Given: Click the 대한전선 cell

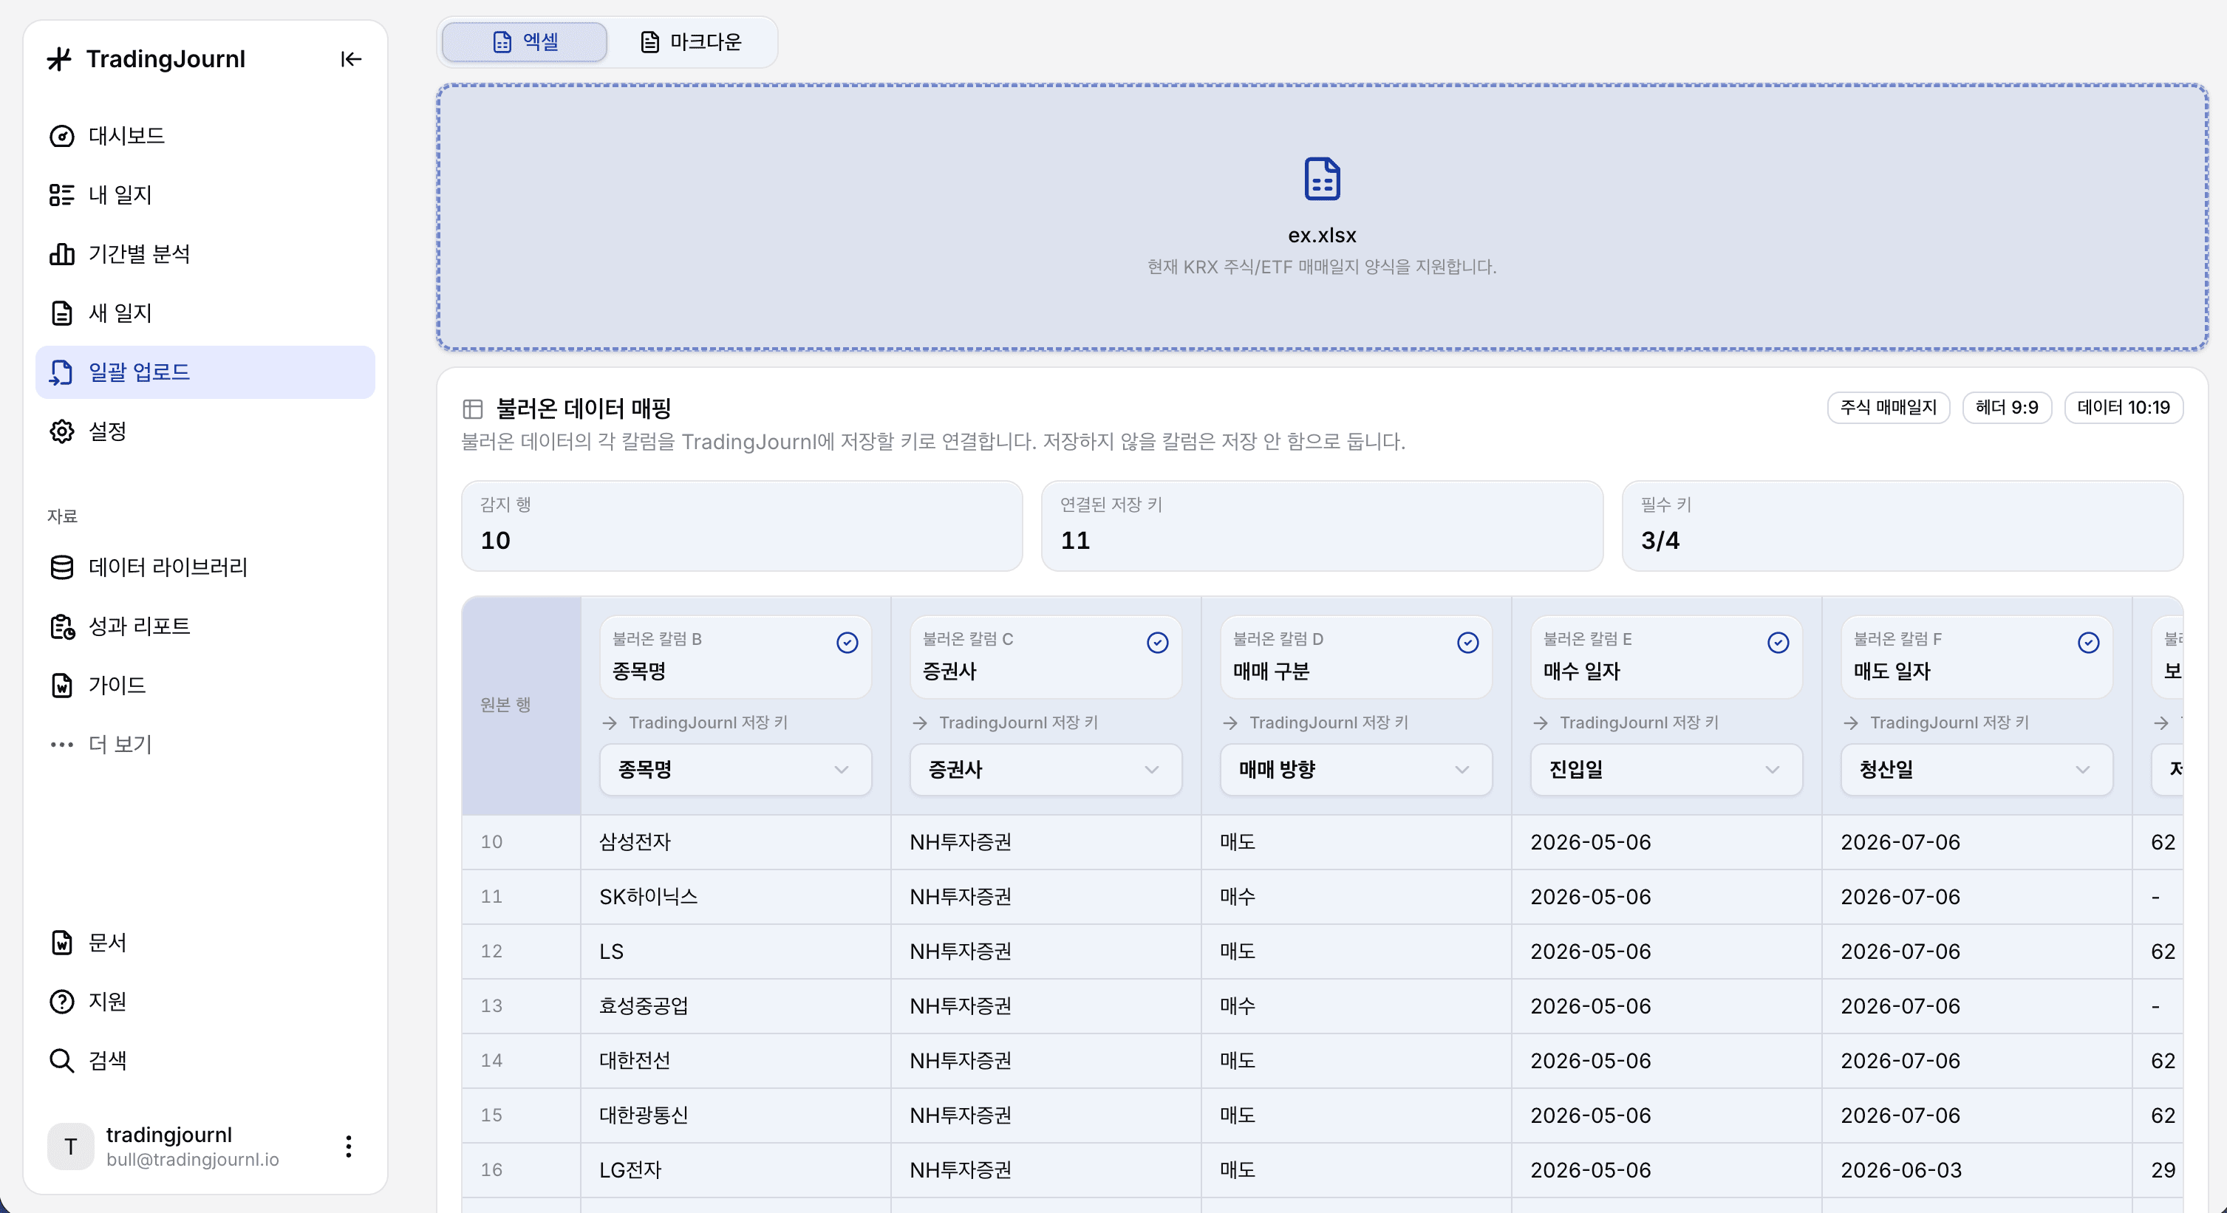Looking at the screenshot, I should click(736, 1061).
